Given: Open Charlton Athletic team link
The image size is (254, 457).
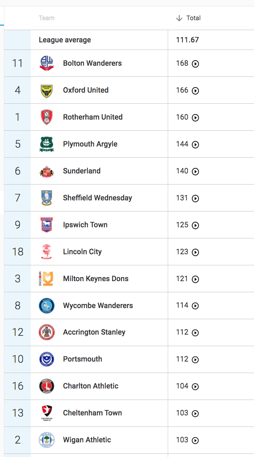Looking at the screenshot, I should (91, 386).
